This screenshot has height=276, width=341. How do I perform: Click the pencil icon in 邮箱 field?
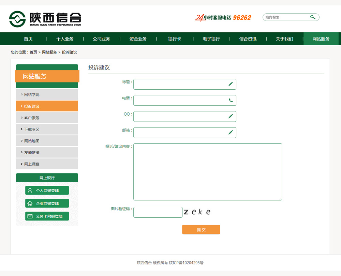point(231,132)
